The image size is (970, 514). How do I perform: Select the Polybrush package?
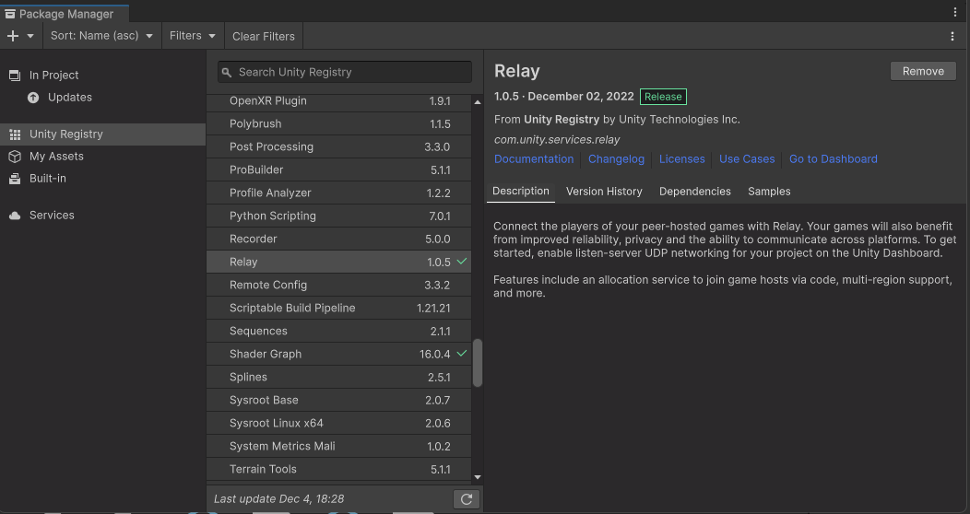339,123
